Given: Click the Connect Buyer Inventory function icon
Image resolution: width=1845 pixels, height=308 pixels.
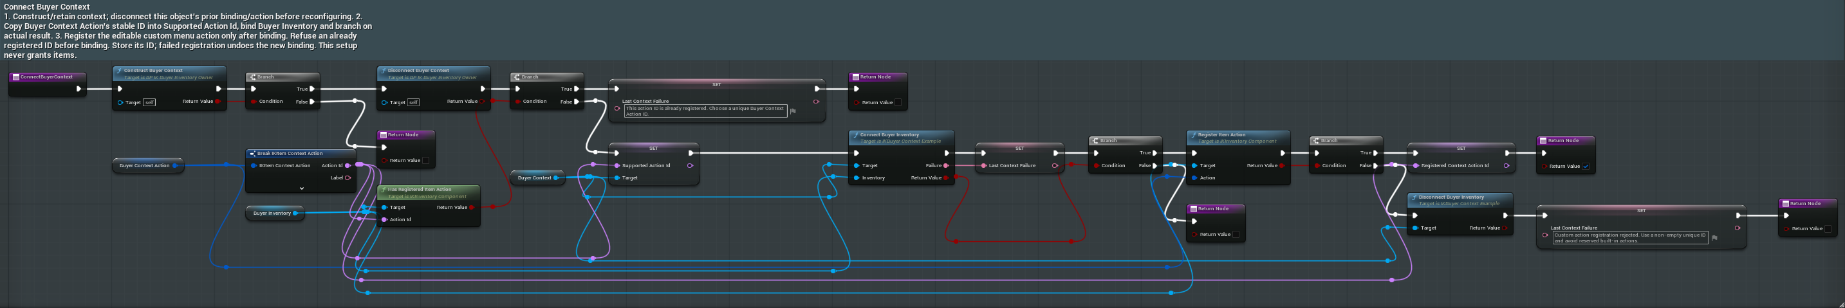Looking at the screenshot, I should point(855,134).
